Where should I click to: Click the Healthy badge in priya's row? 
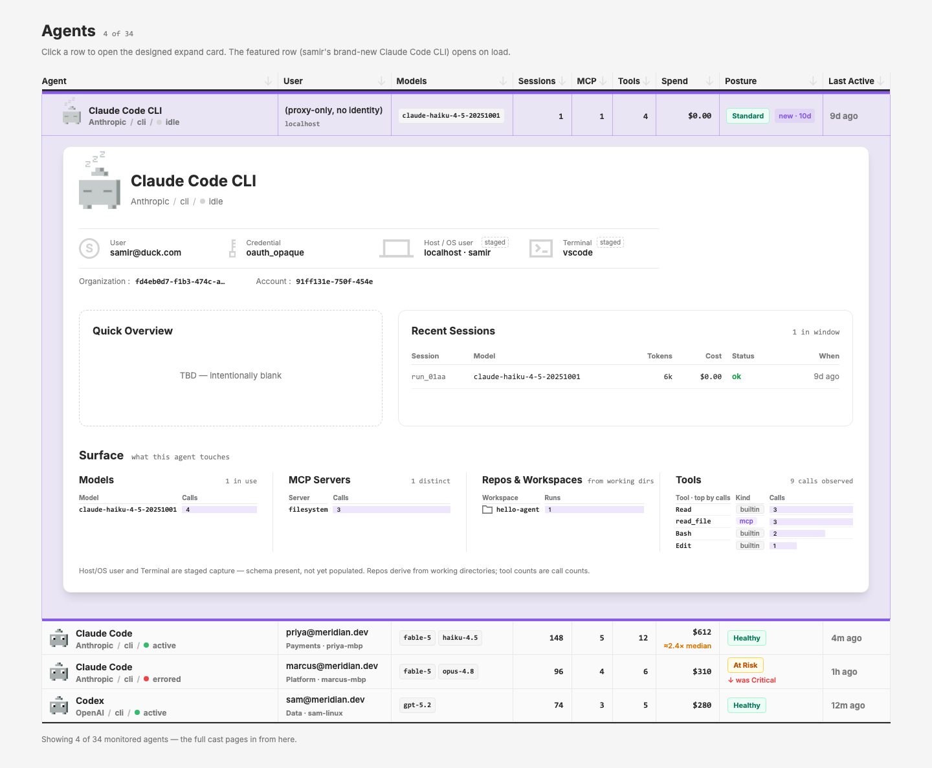pyautogui.click(x=746, y=638)
